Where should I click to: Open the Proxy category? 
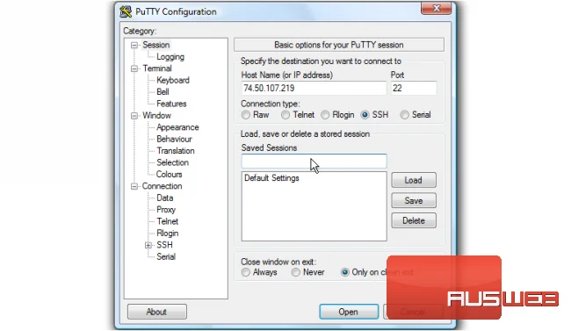[x=166, y=210]
